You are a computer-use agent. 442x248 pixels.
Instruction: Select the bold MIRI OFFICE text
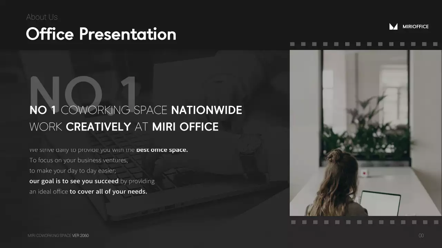point(185,126)
